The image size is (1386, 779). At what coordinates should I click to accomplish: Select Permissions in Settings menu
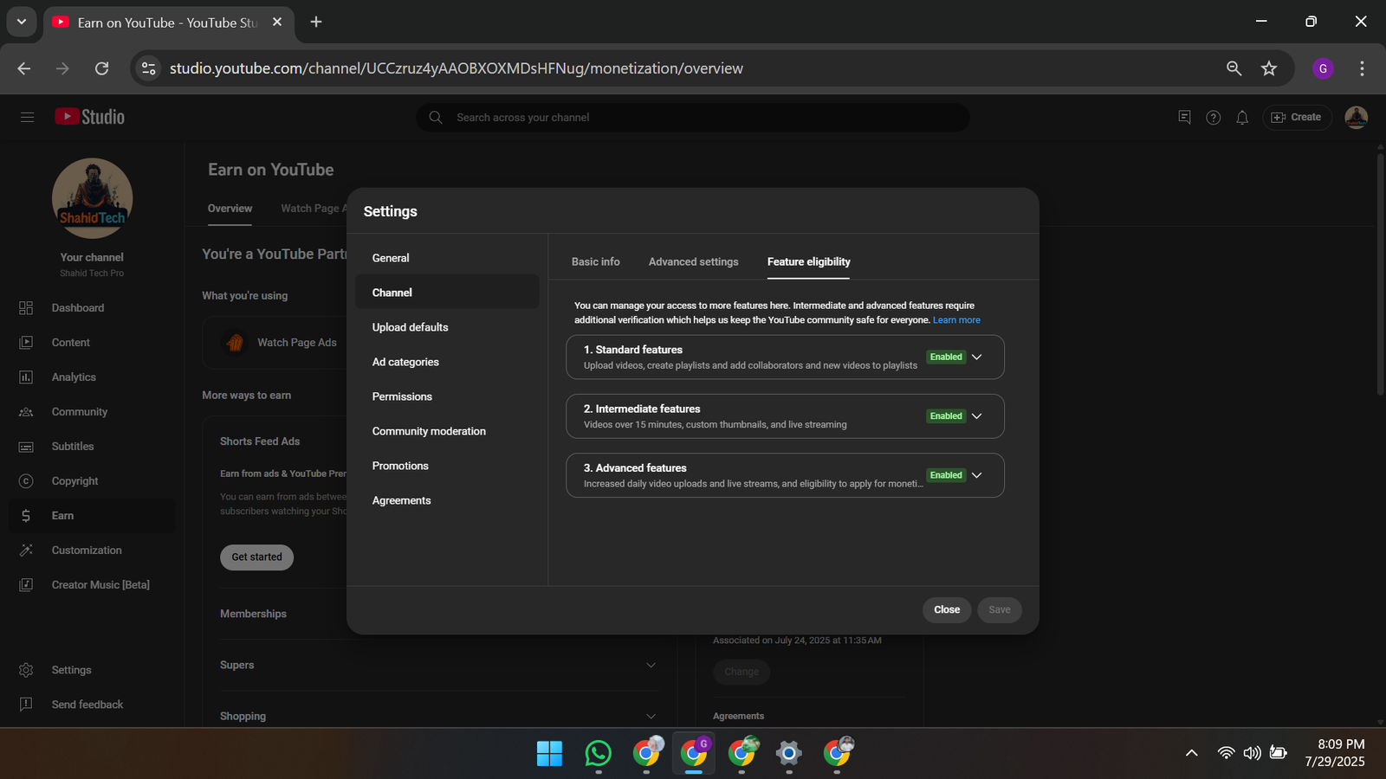click(x=447, y=396)
